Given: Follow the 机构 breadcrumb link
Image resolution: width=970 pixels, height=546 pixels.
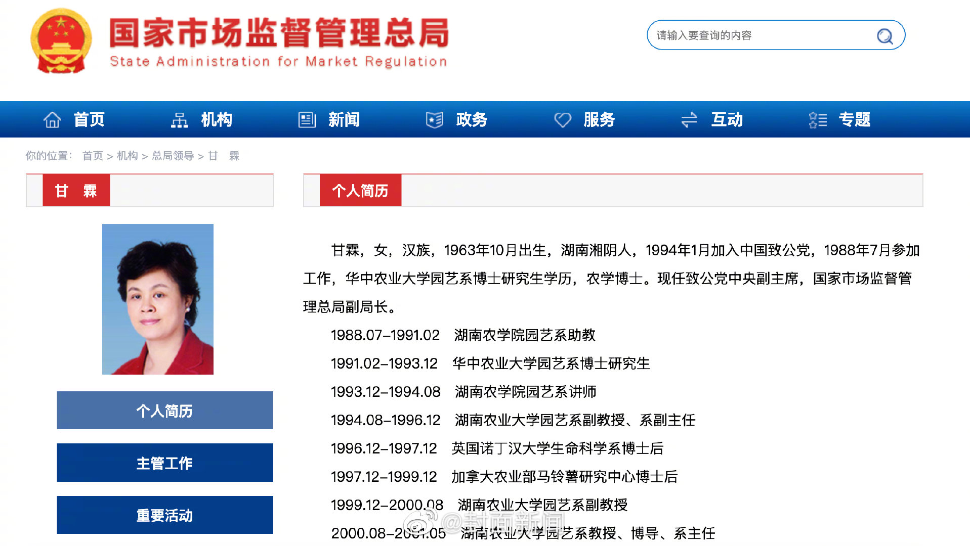Looking at the screenshot, I should (128, 156).
